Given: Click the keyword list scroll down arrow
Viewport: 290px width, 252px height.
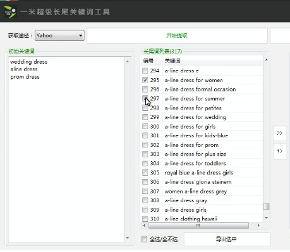Looking at the screenshot, I should pyautogui.click(x=266, y=218).
